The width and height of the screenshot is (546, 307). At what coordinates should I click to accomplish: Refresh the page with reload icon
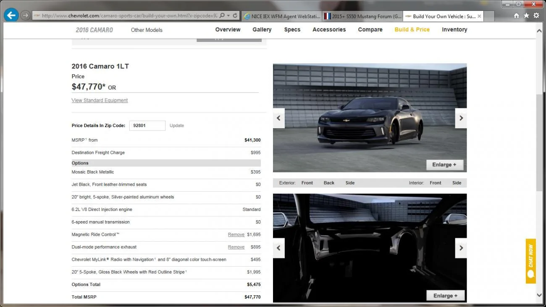tap(235, 16)
